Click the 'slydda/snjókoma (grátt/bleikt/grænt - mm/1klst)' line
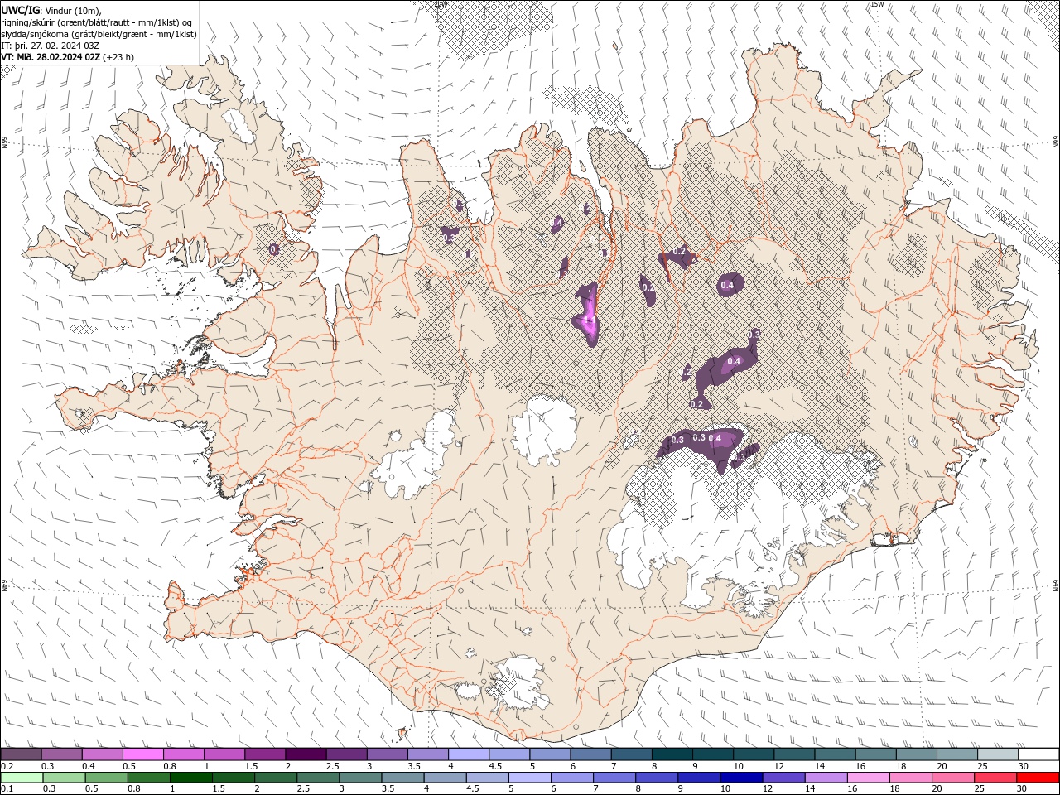1060x795 pixels. pyautogui.click(x=99, y=34)
